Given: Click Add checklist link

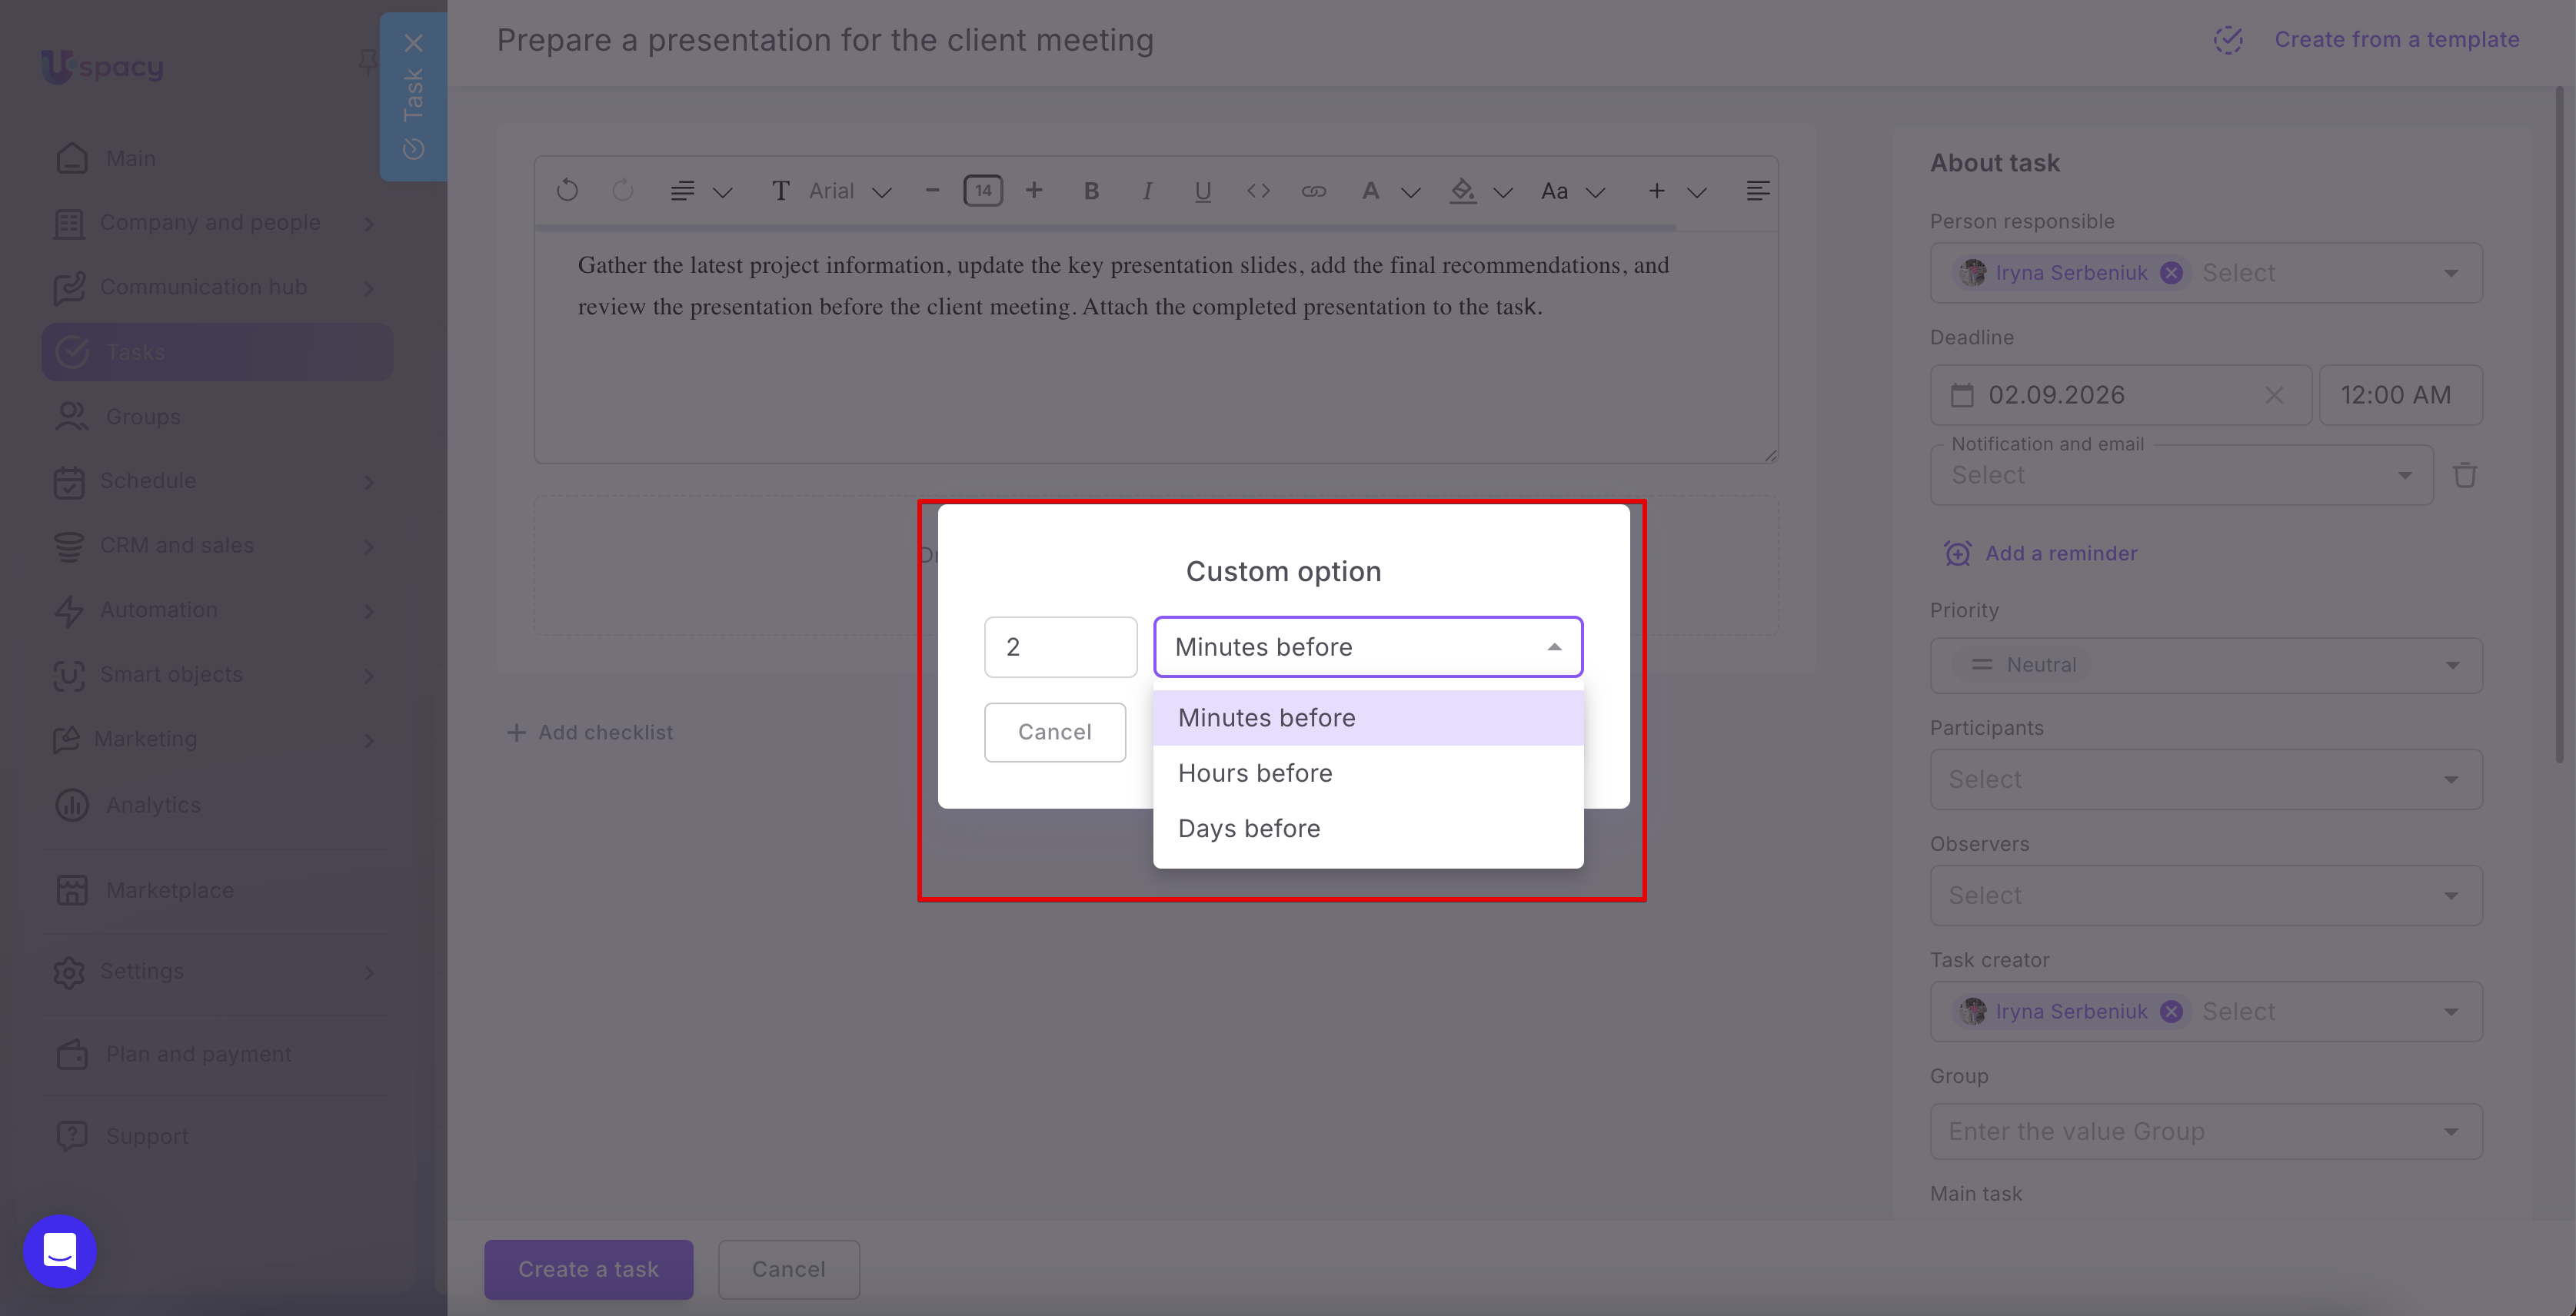Looking at the screenshot, I should click(590, 732).
